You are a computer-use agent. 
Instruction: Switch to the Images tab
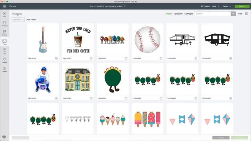tap(169, 14)
